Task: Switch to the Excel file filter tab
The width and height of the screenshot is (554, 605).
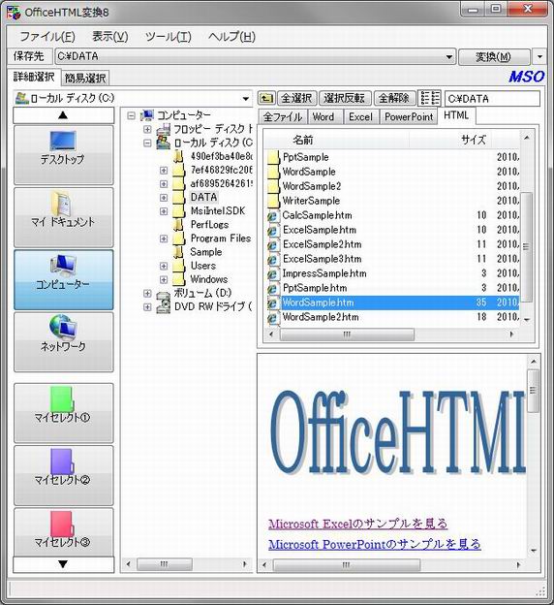Action: [360, 117]
